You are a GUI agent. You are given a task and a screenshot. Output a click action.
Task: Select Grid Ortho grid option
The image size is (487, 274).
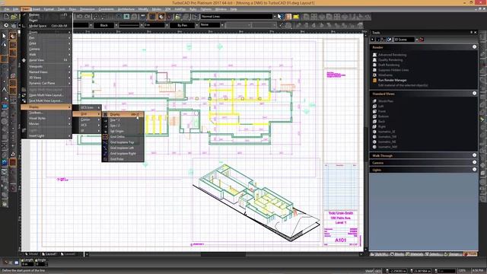tap(123, 137)
